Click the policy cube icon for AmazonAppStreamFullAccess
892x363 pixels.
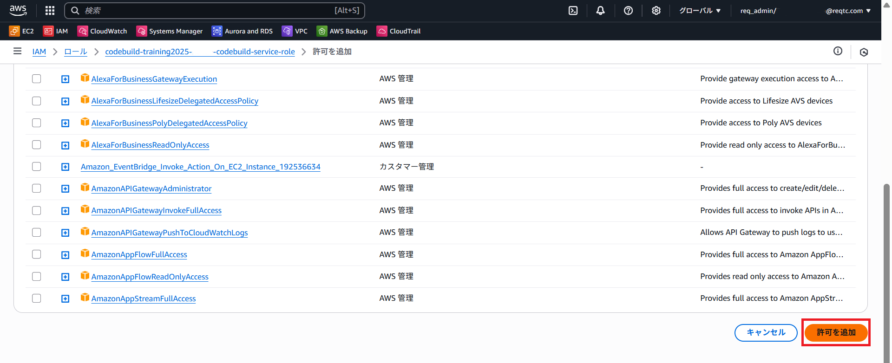[85, 297]
